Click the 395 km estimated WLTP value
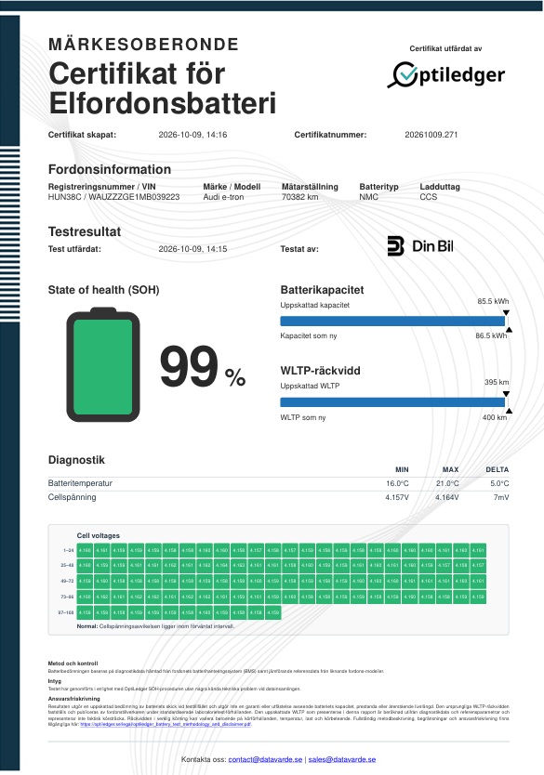The image size is (544, 775). 496,382
